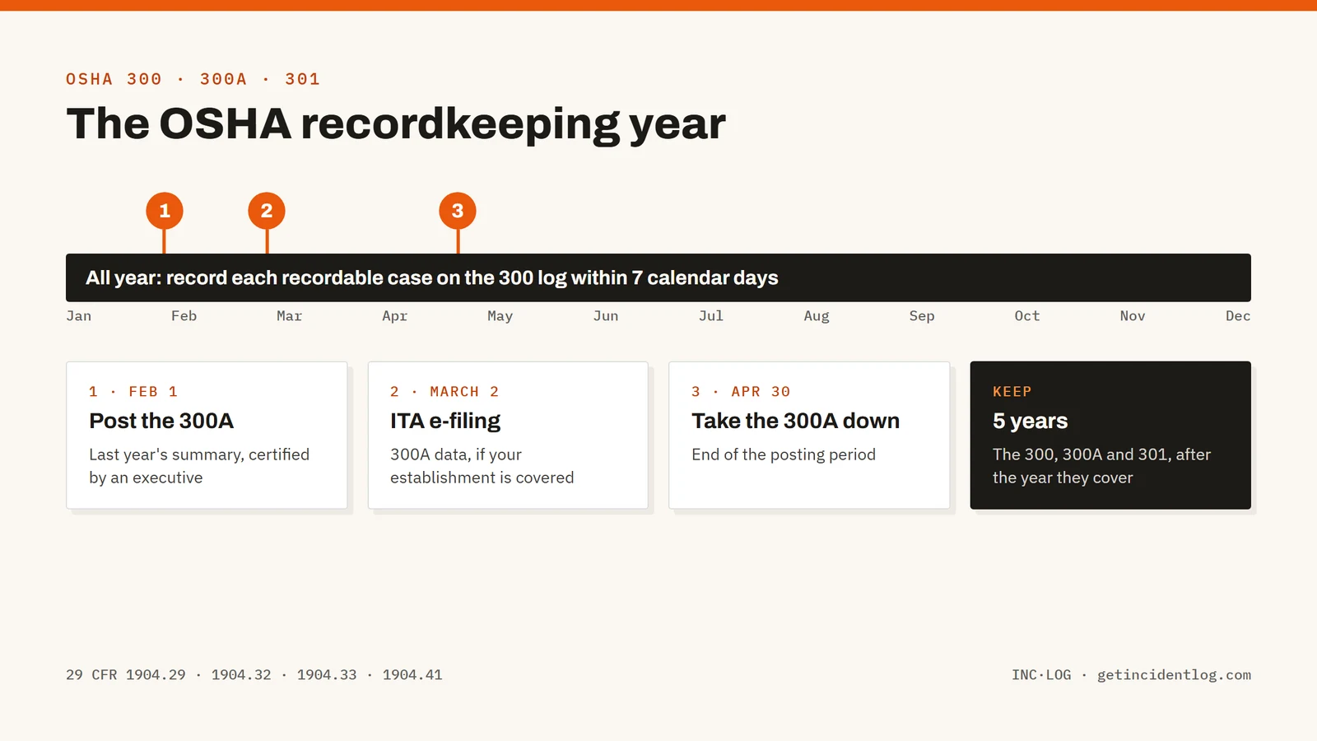Screen dimensions: 1317x741
Task: Click the 'KEEP' label
Action: (1012, 392)
